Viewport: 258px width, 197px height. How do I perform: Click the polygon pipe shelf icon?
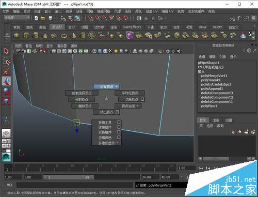[83, 35]
